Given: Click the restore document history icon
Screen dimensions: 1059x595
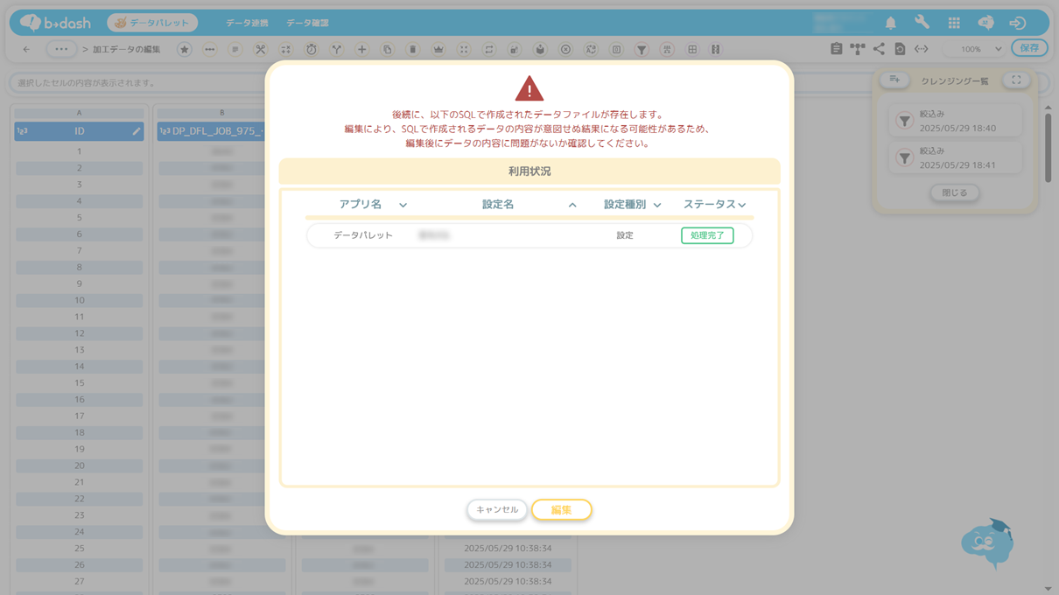Looking at the screenshot, I should click(x=900, y=49).
